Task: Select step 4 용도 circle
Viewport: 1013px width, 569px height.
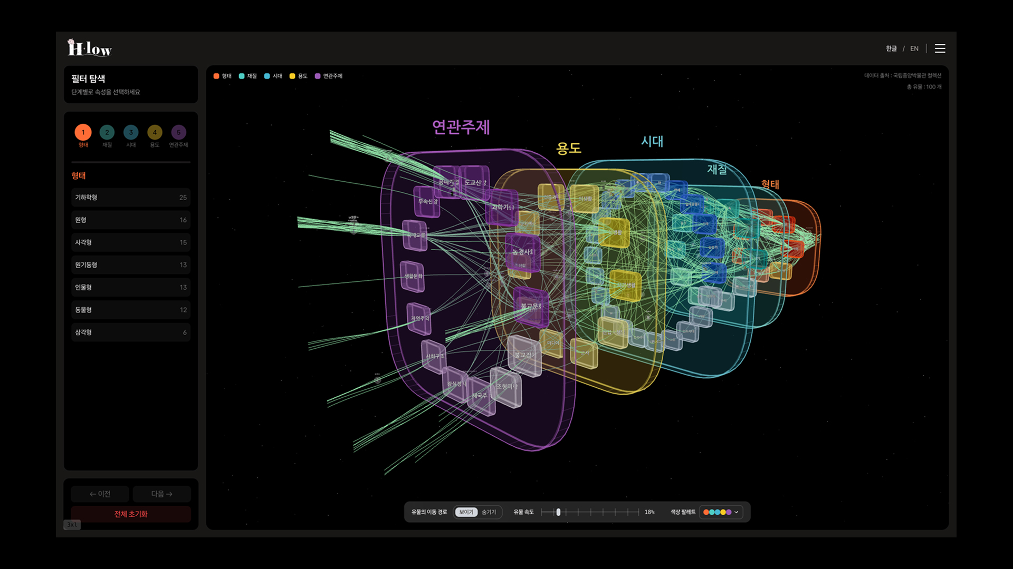Action: (155, 132)
